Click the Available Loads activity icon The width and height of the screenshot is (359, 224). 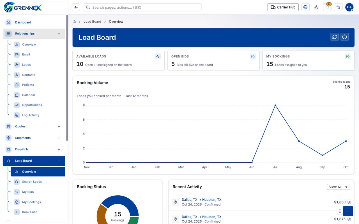tap(158, 57)
